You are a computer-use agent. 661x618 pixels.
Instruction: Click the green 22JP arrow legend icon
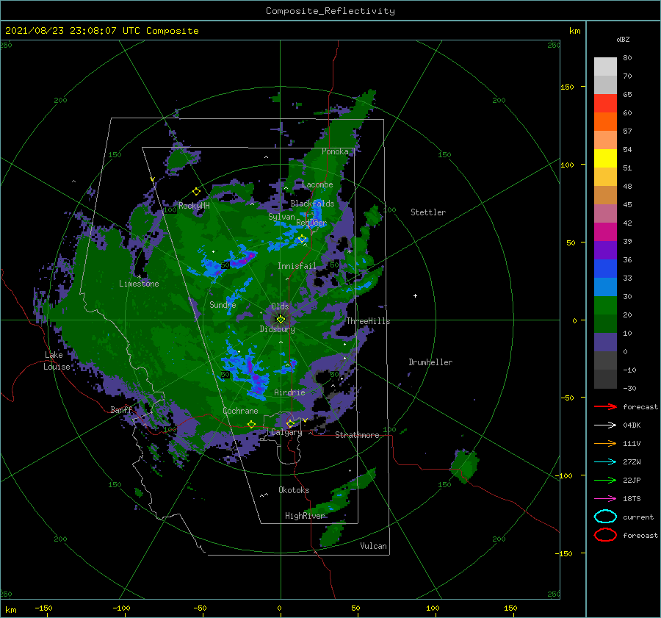(x=605, y=480)
